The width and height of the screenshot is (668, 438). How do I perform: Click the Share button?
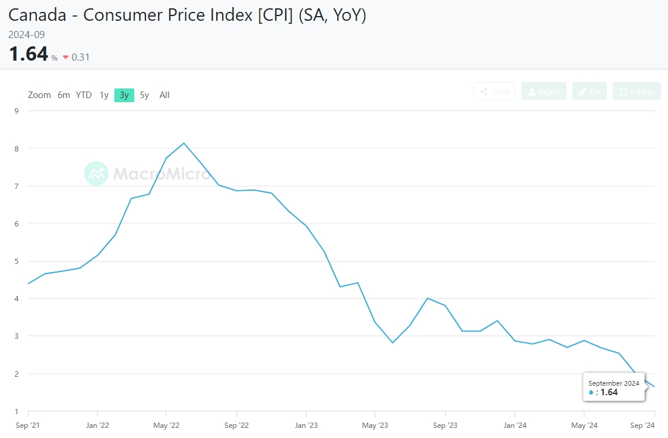pos(494,92)
